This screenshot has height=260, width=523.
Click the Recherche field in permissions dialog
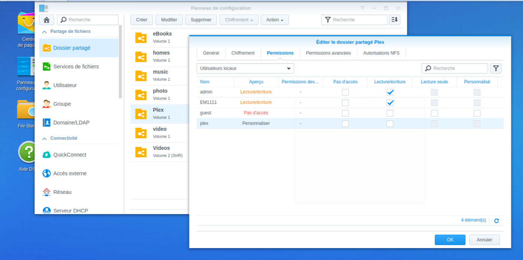(459, 68)
